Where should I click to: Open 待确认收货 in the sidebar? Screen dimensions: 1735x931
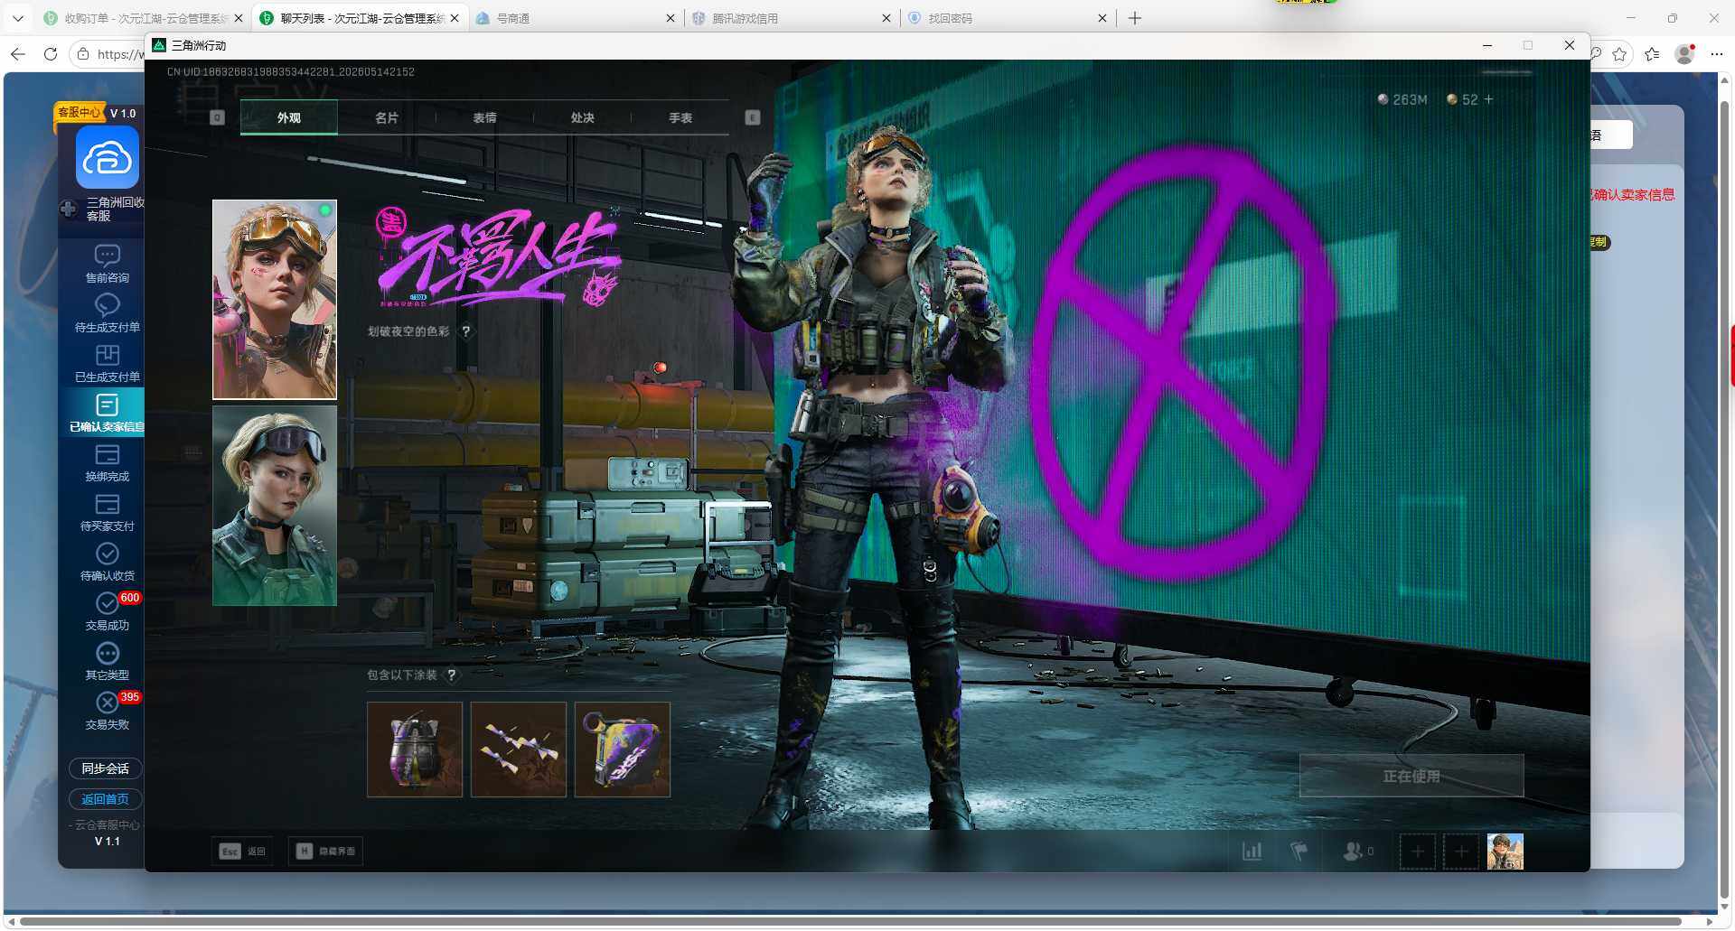107,562
